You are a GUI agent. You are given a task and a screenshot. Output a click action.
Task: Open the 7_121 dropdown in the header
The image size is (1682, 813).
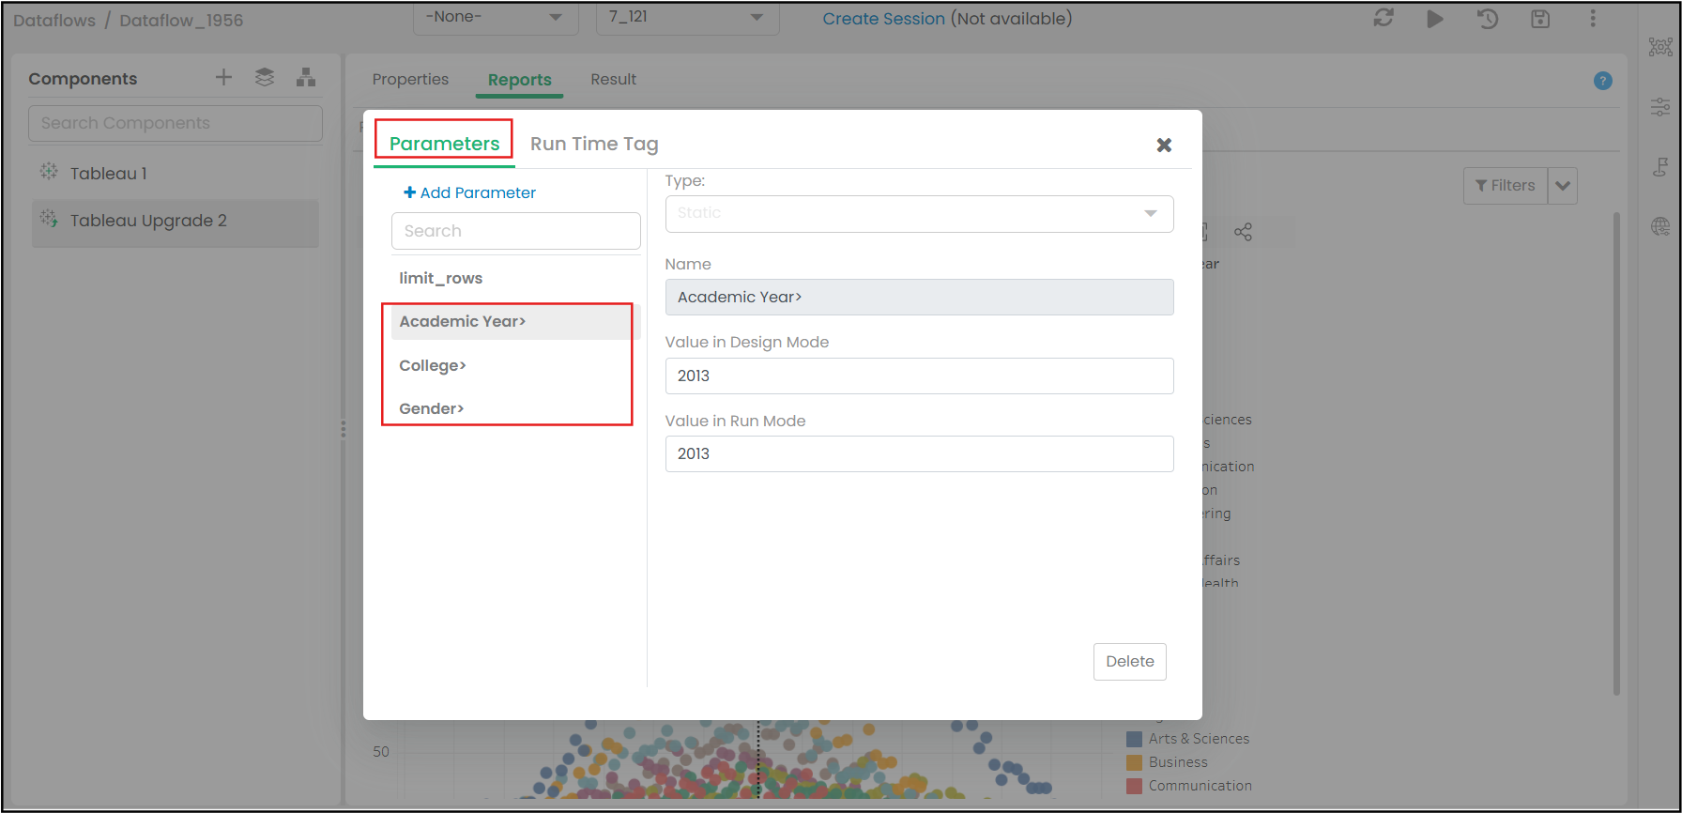(687, 18)
